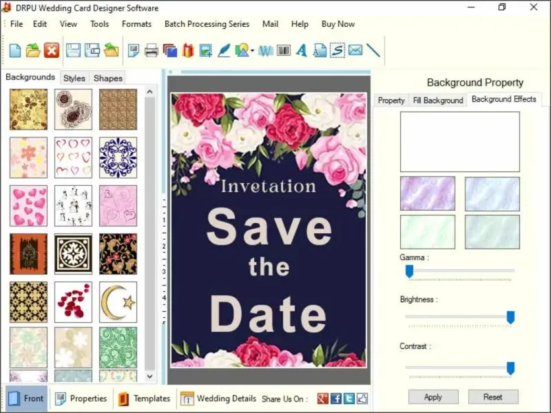Click the red delete X toolbar icon
Image resolution: width=551 pixels, height=413 pixels.
[52, 50]
